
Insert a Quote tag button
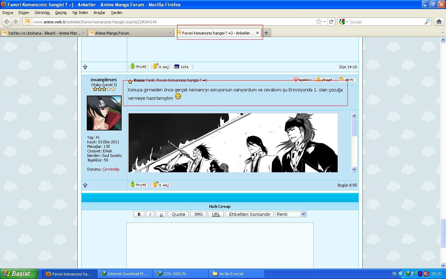point(178,214)
